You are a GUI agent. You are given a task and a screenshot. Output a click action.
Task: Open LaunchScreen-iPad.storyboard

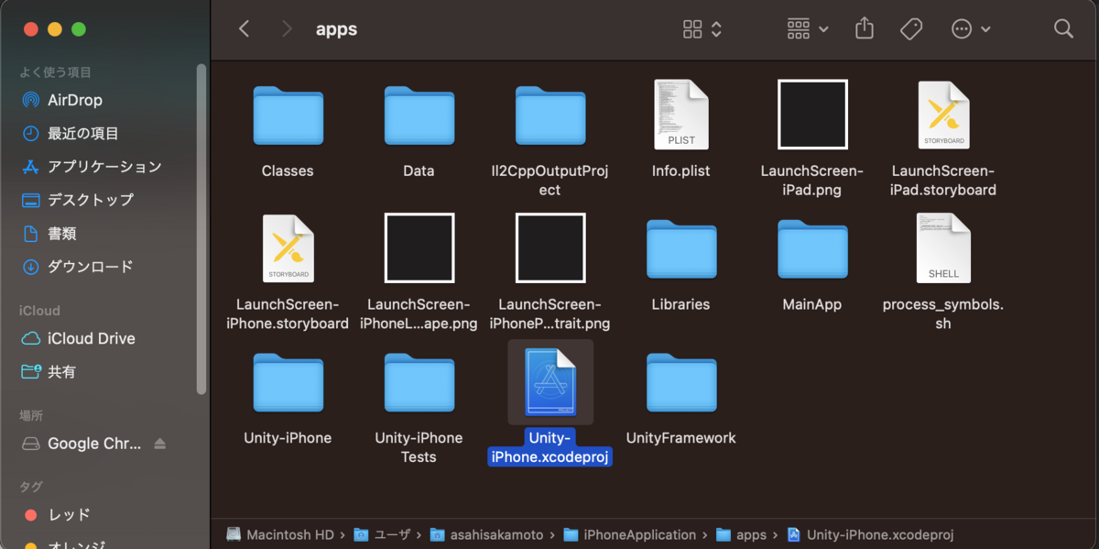click(x=943, y=115)
